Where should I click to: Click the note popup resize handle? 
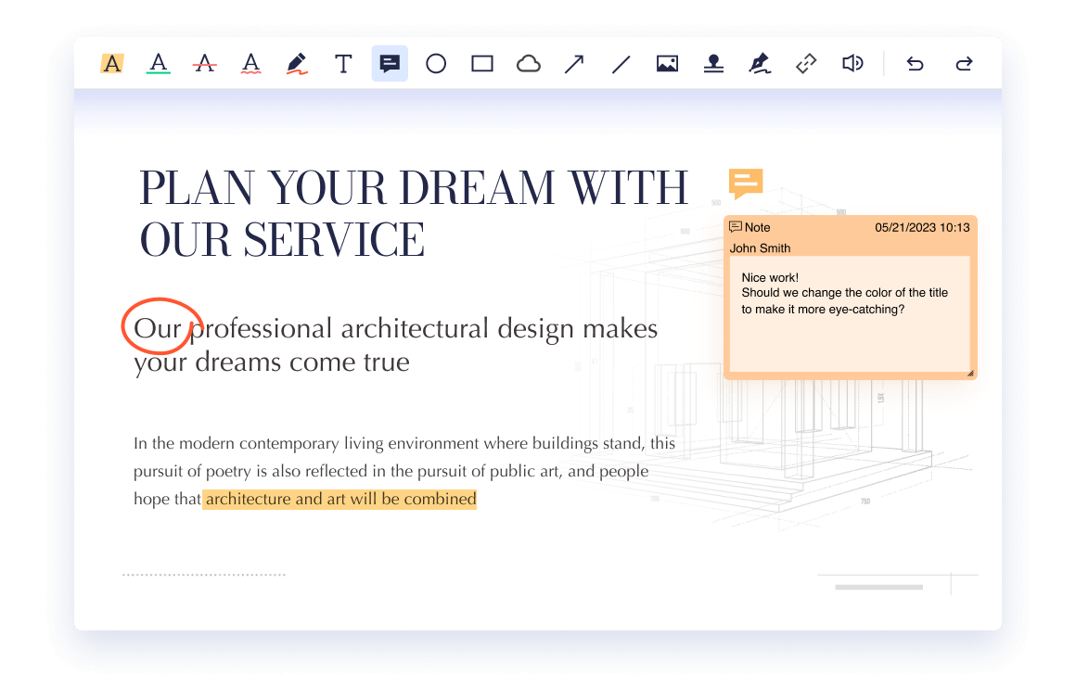pyautogui.click(x=970, y=374)
